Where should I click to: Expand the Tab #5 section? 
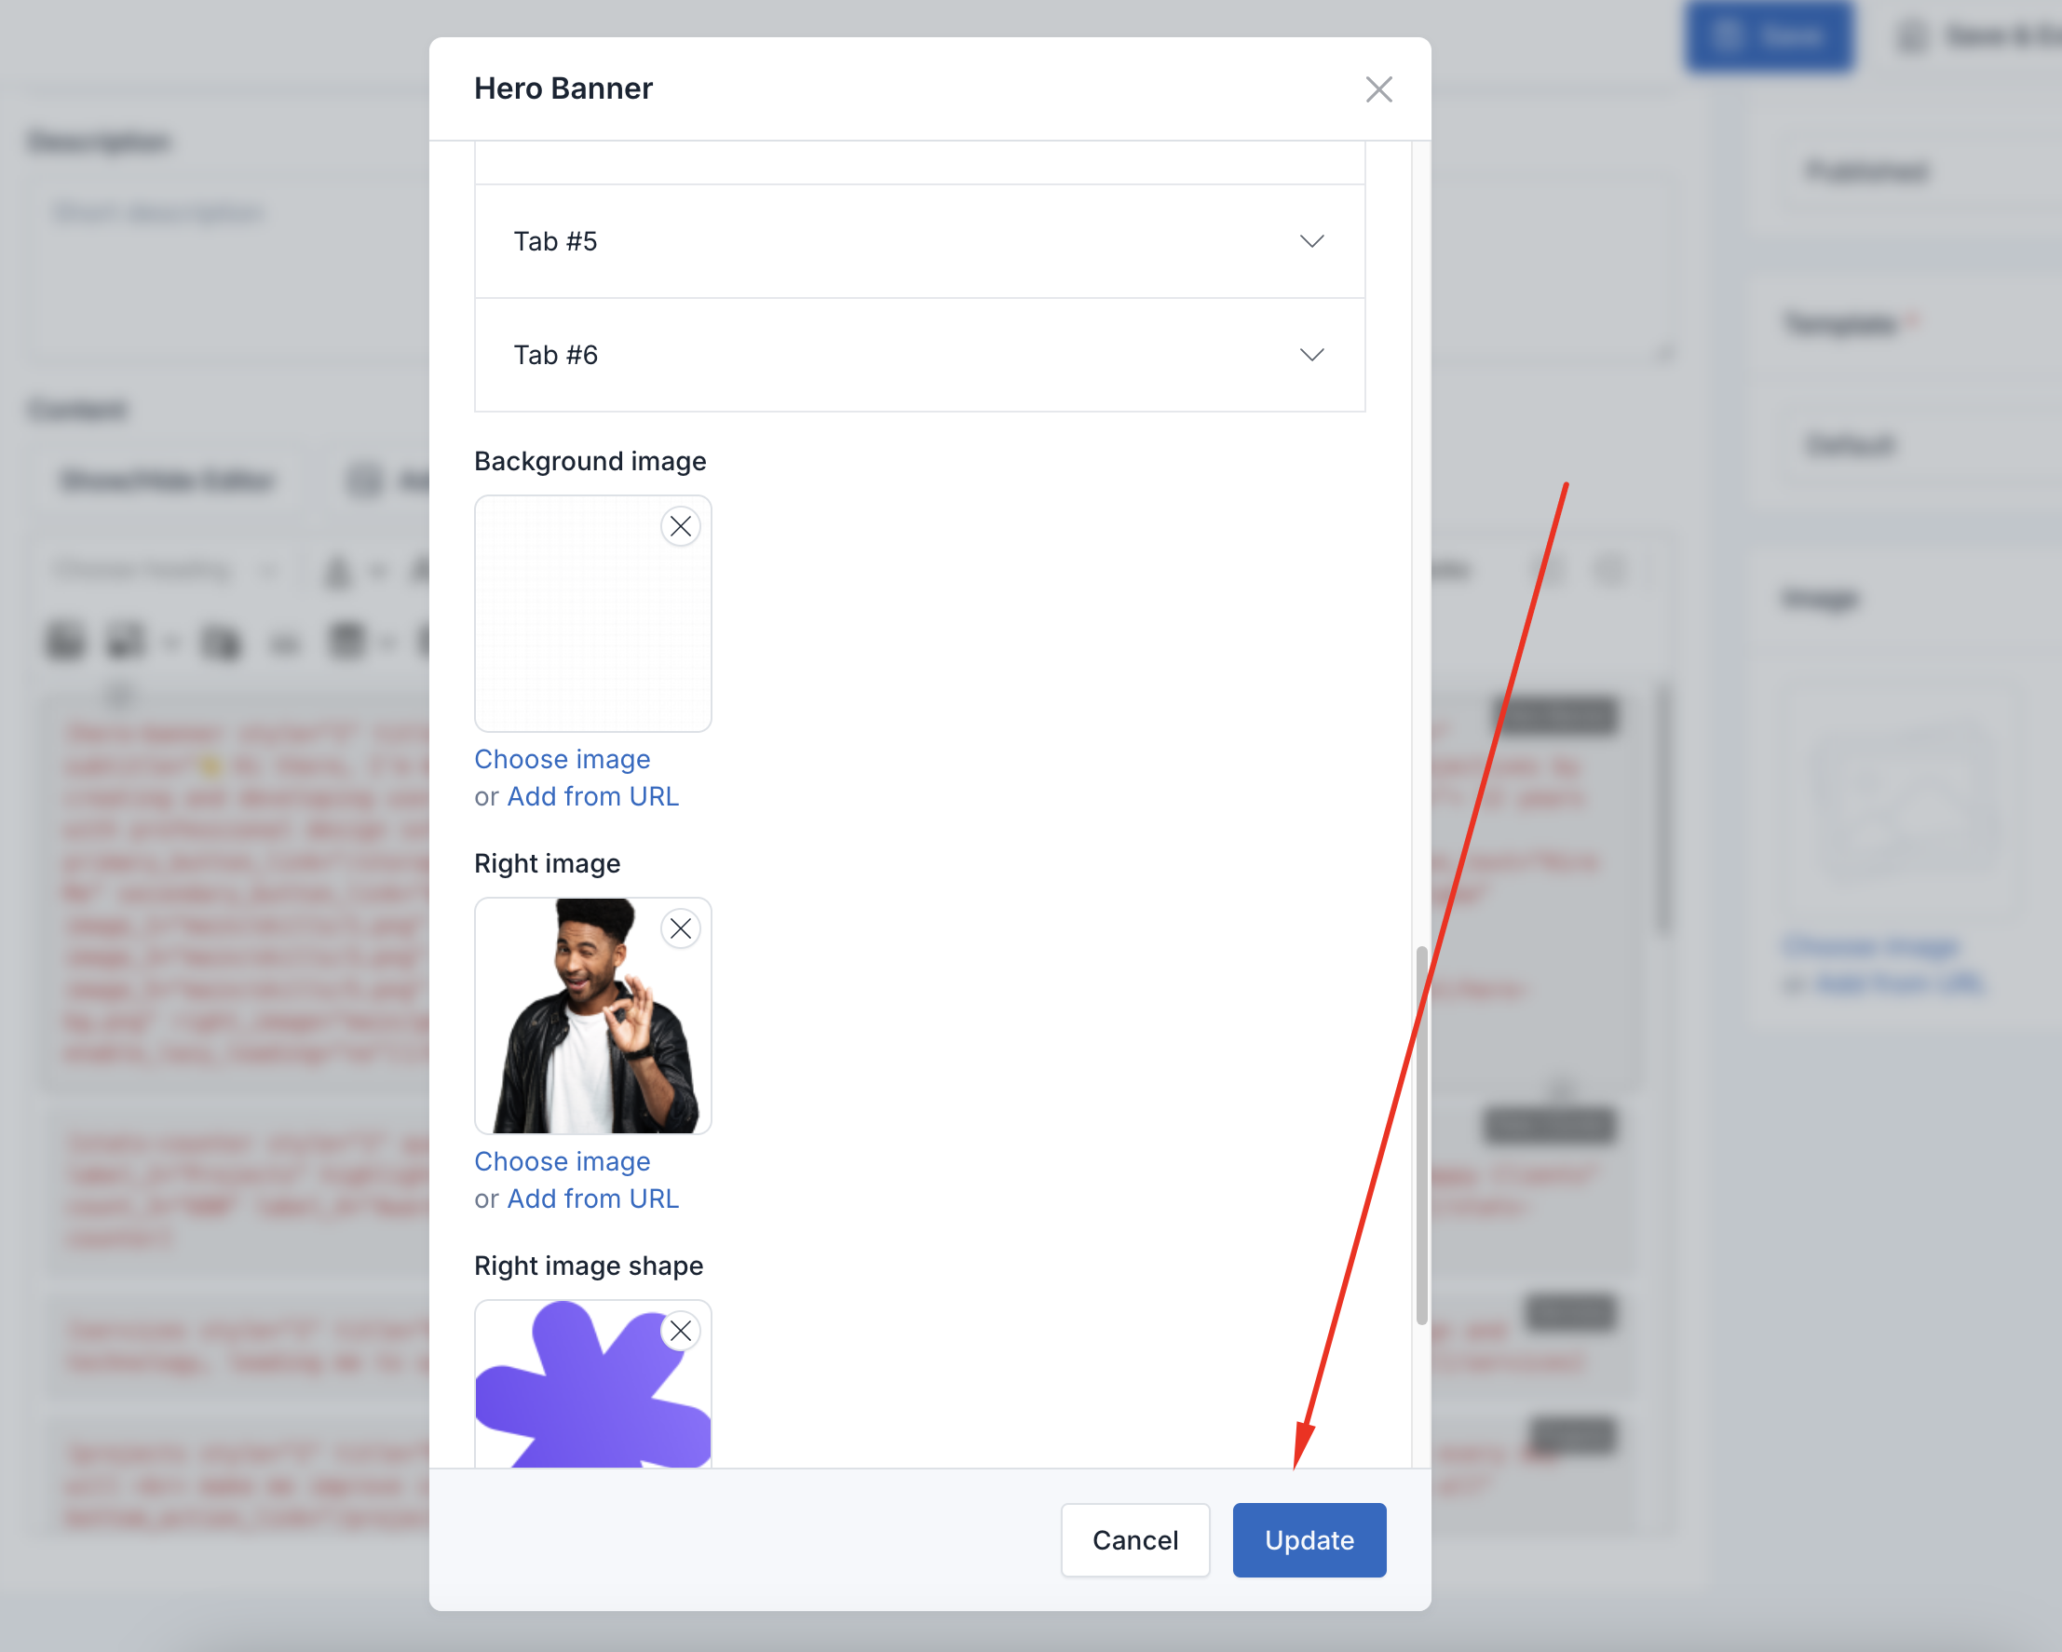pos(919,241)
